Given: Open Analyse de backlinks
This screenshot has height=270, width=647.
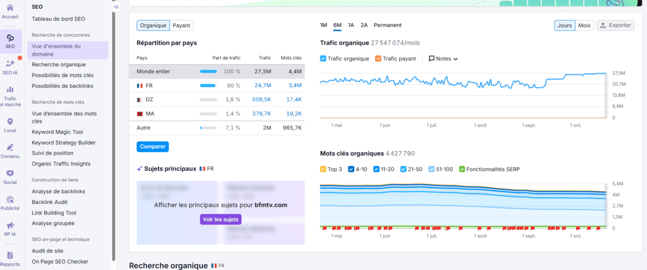Looking at the screenshot, I should 58,191.
